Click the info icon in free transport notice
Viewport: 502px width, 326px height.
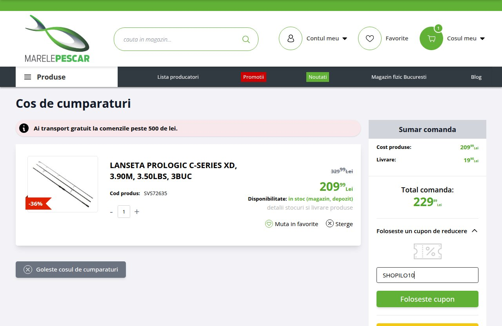[24, 128]
